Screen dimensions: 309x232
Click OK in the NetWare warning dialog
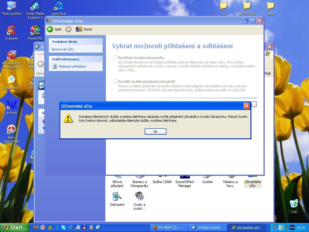point(155,131)
